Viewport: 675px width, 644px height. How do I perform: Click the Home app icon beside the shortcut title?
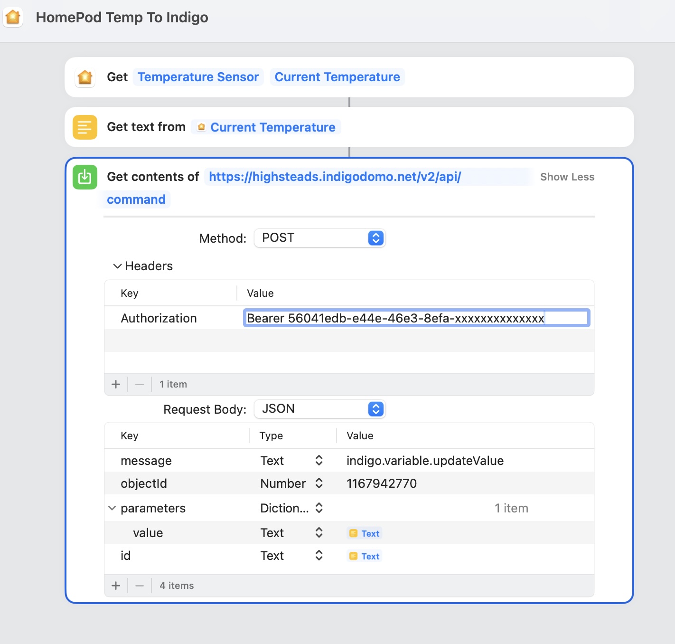[x=13, y=17]
